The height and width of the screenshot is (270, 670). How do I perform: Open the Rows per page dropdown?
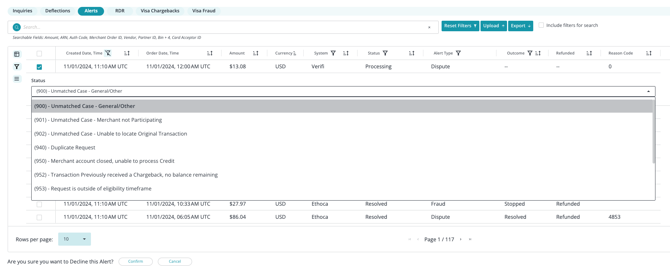pos(75,239)
